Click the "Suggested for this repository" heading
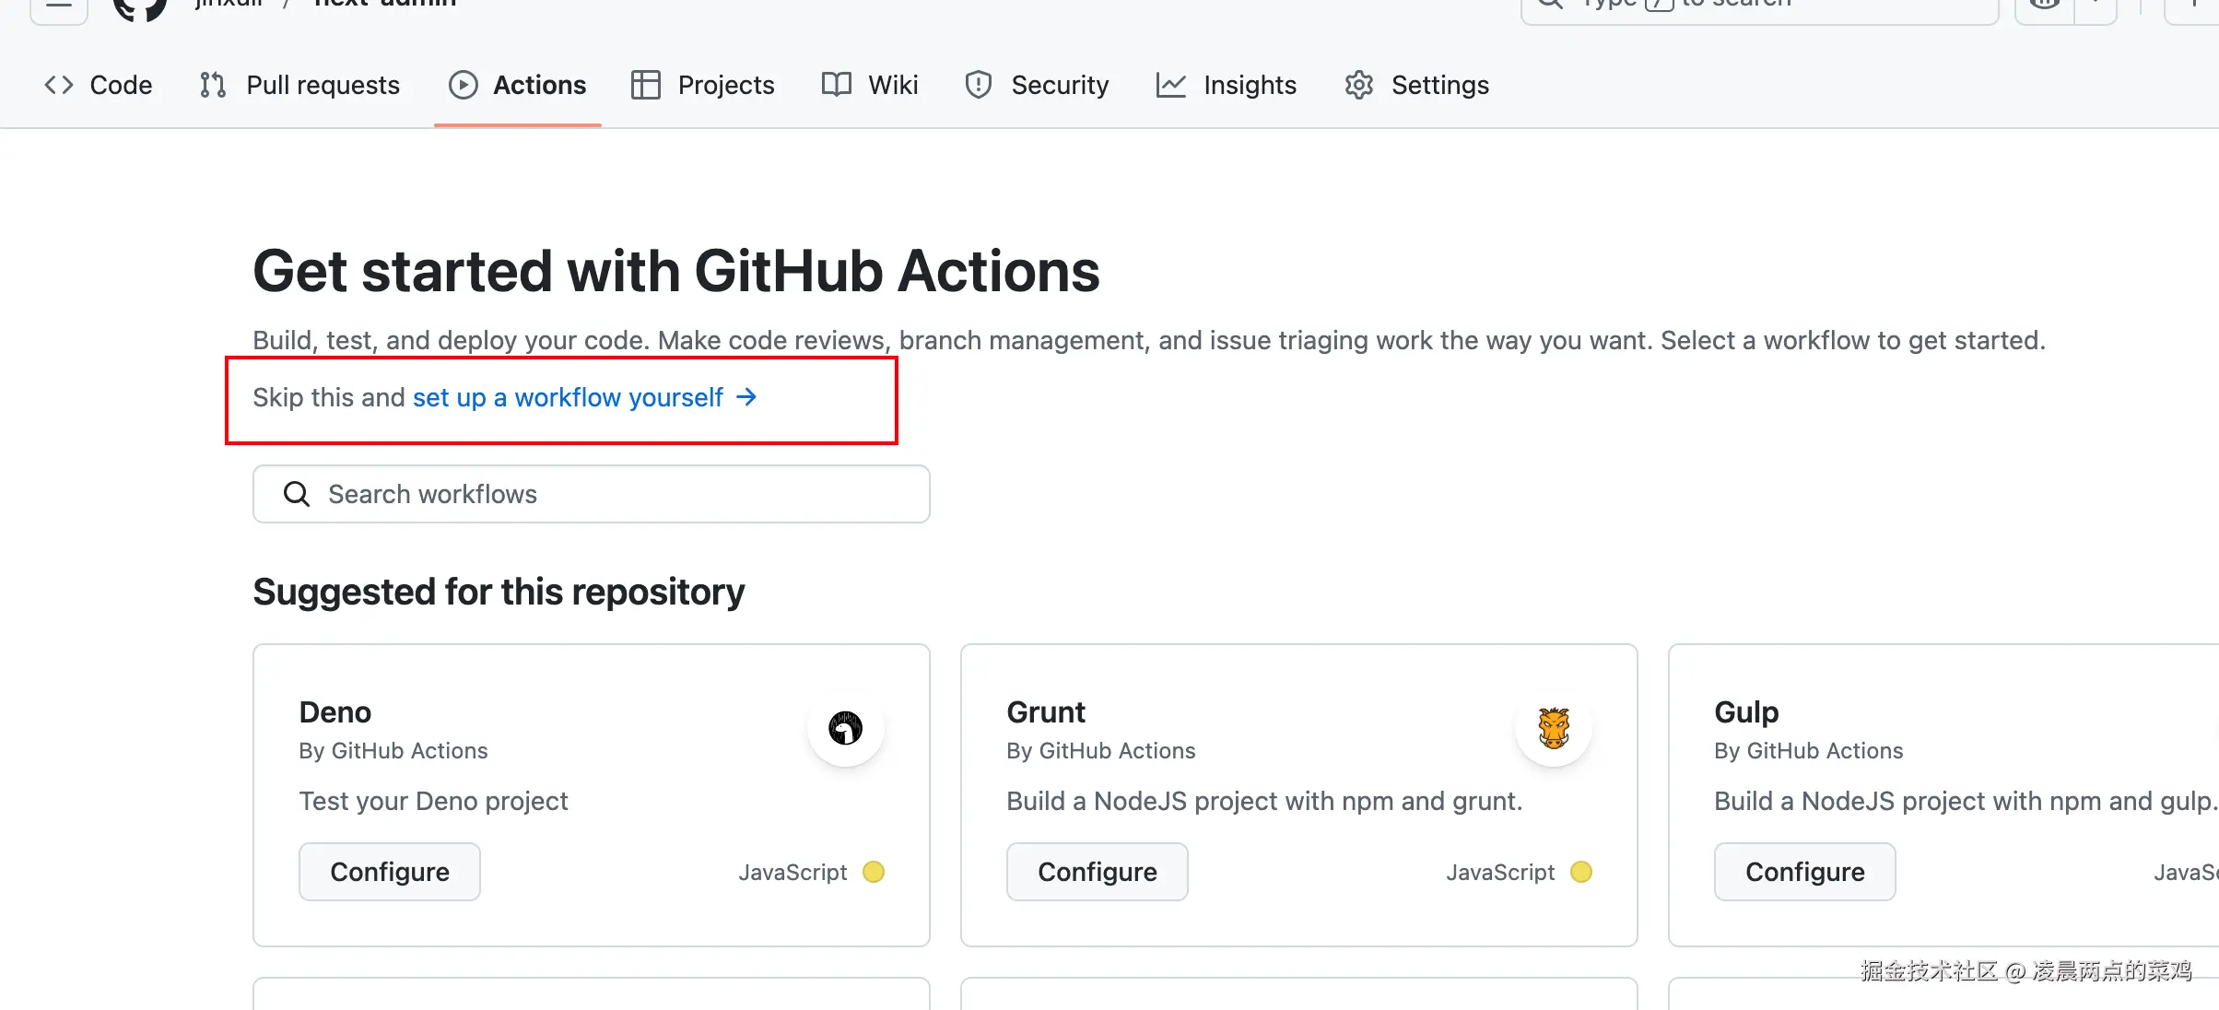The height and width of the screenshot is (1010, 2219). (499, 592)
